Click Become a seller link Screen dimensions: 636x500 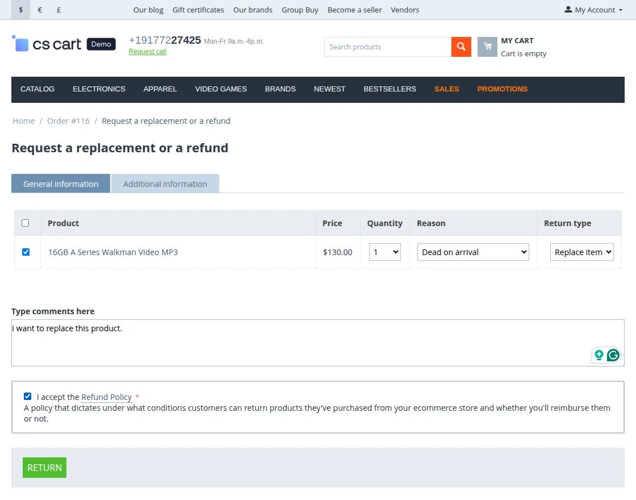pos(354,10)
